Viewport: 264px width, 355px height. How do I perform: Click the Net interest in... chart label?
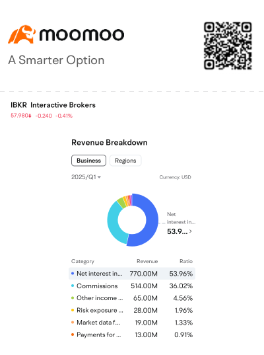181,218
